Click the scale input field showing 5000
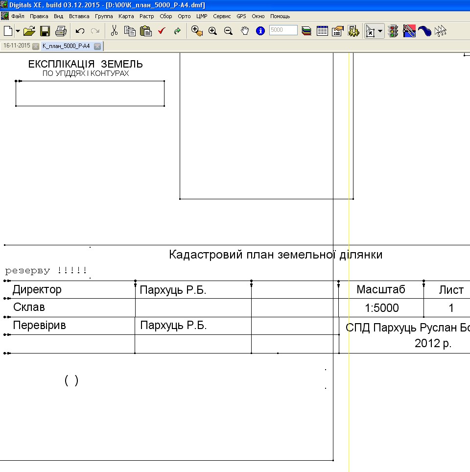The height and width of the screenshot is (472, 470). pyautogui.click(x=283, y=30)
